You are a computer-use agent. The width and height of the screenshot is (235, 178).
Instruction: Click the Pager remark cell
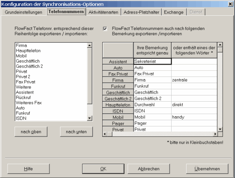click(152, 123)
